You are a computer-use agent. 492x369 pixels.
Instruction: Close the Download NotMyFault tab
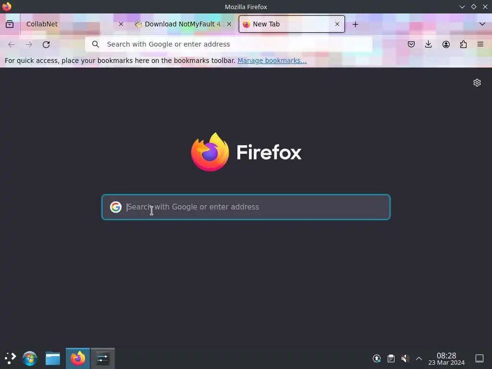(229, 24)
